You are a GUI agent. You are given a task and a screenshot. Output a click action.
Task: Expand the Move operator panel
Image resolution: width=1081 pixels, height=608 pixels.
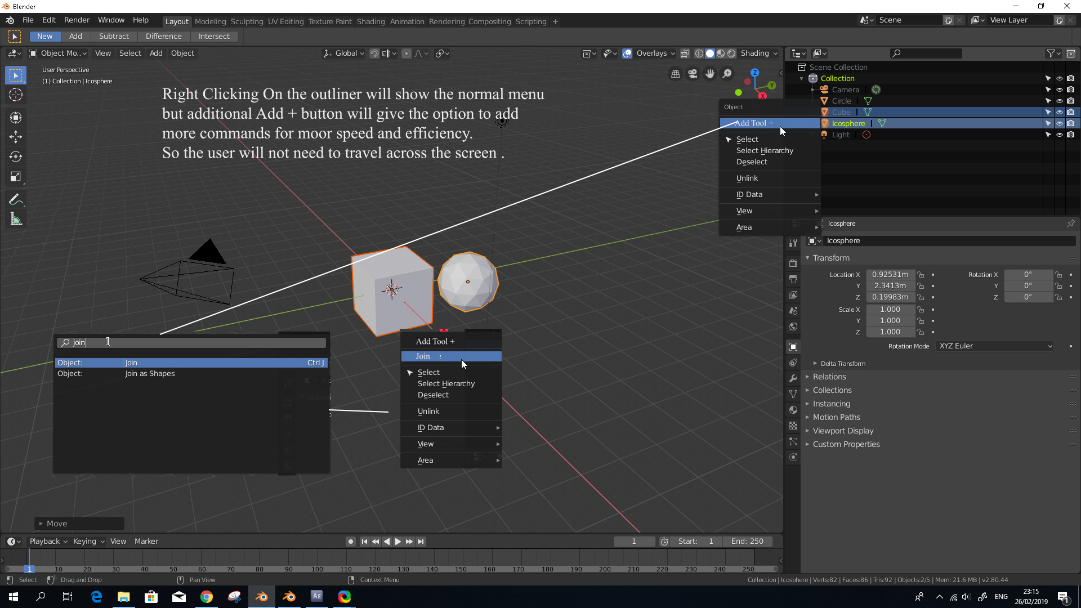point(79,524)
